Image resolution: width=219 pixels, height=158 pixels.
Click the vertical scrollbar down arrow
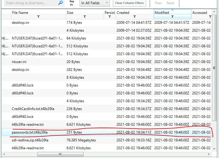point(214,149)
